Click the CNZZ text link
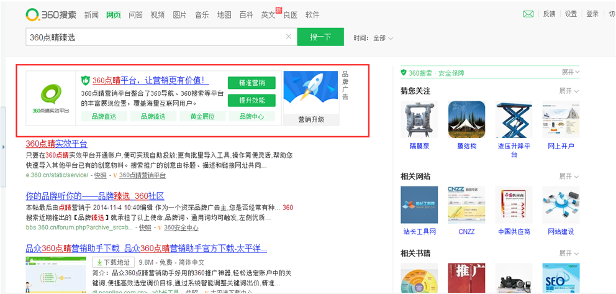The height and width of the screenshot is (294, 616). pos(466,231)
